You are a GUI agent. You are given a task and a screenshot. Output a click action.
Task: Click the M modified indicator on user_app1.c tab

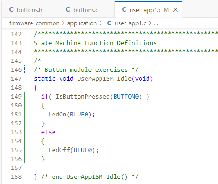click(166, 10)
